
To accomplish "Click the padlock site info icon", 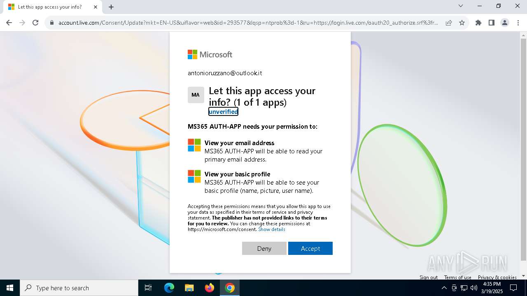I will (52, 23).
